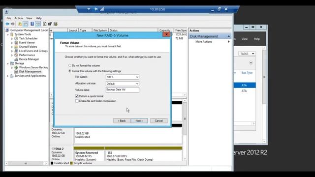Open the Help menu in Server Manager window
Screen dimensions: 315x177
pos(257,39)
